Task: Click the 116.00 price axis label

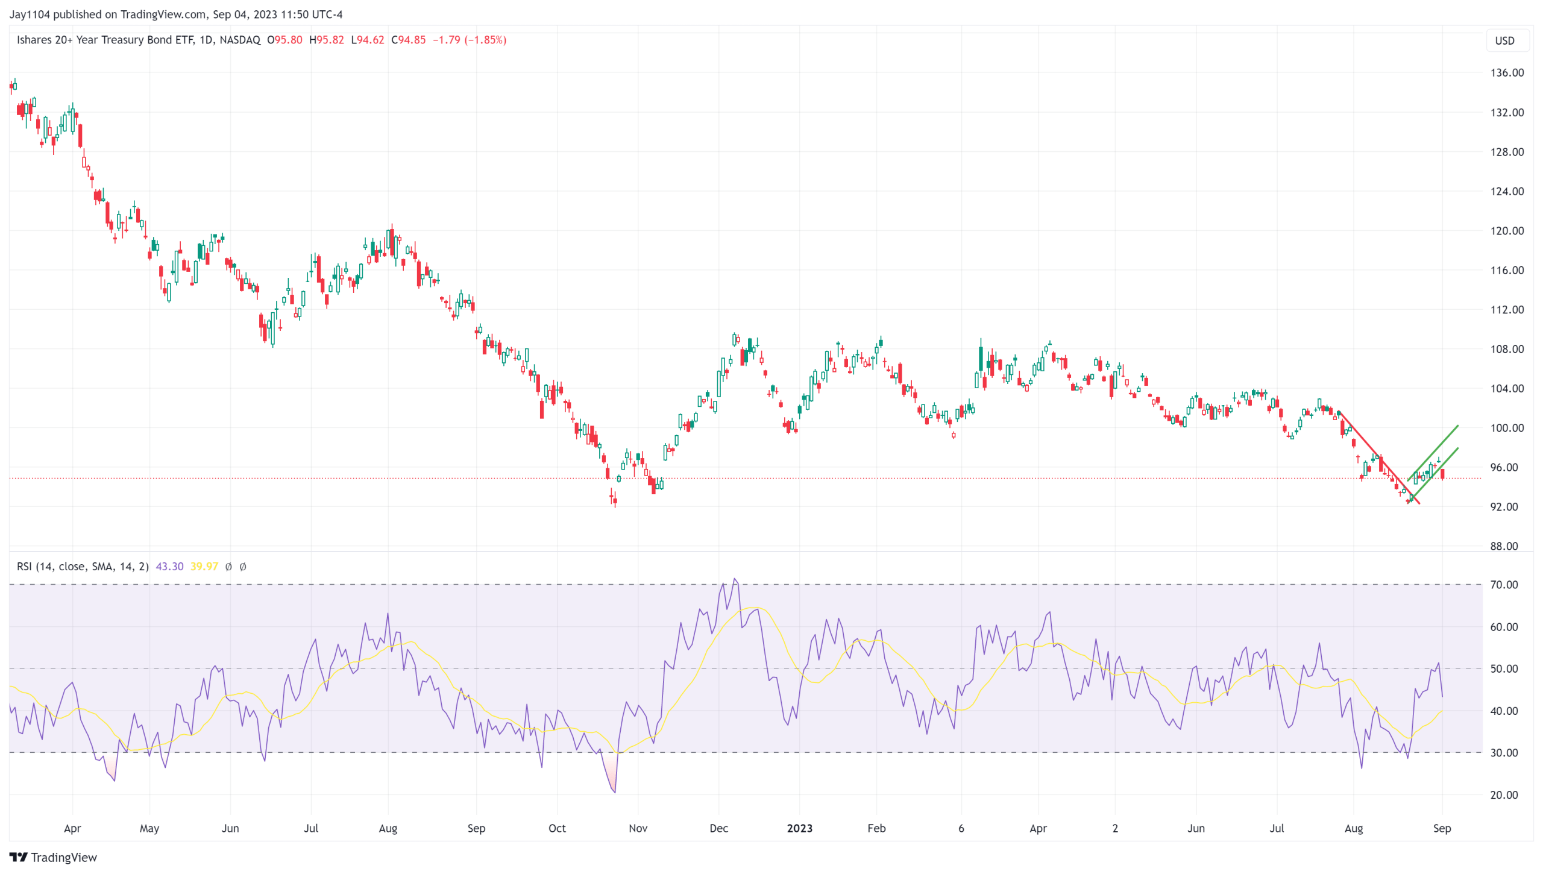Action: click(1507, 271)
